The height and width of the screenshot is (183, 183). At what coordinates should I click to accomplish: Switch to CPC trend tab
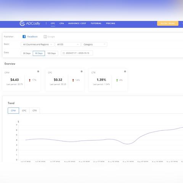pyautogui.click(x=24, y=111)
